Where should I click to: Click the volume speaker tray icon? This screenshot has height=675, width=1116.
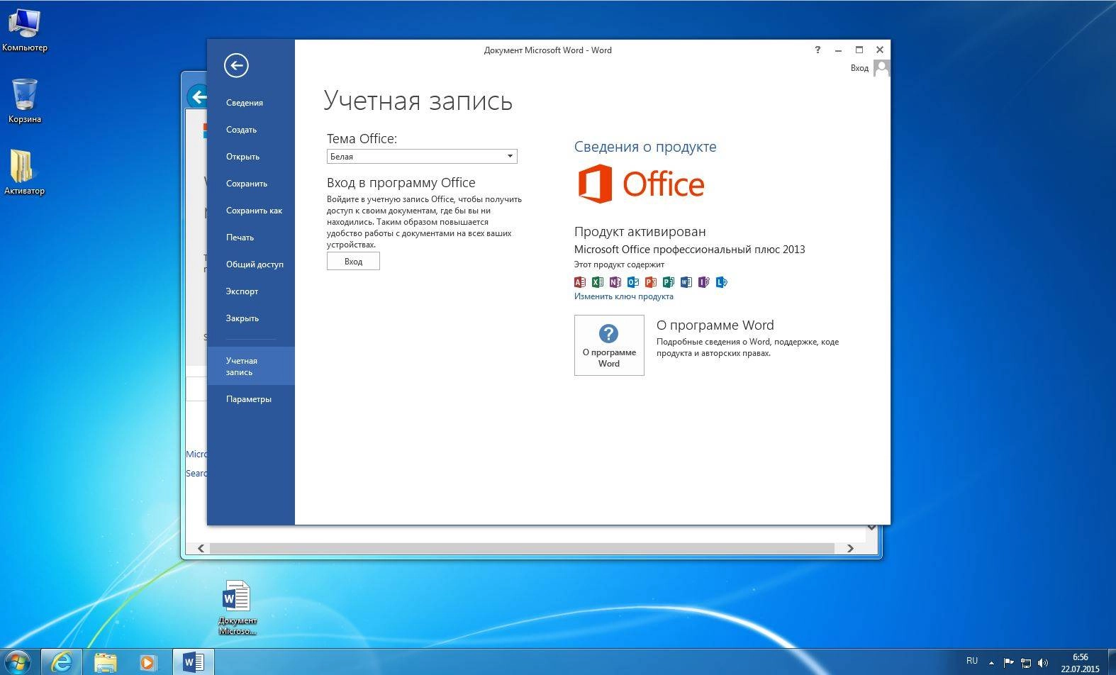pos(1043,663)
